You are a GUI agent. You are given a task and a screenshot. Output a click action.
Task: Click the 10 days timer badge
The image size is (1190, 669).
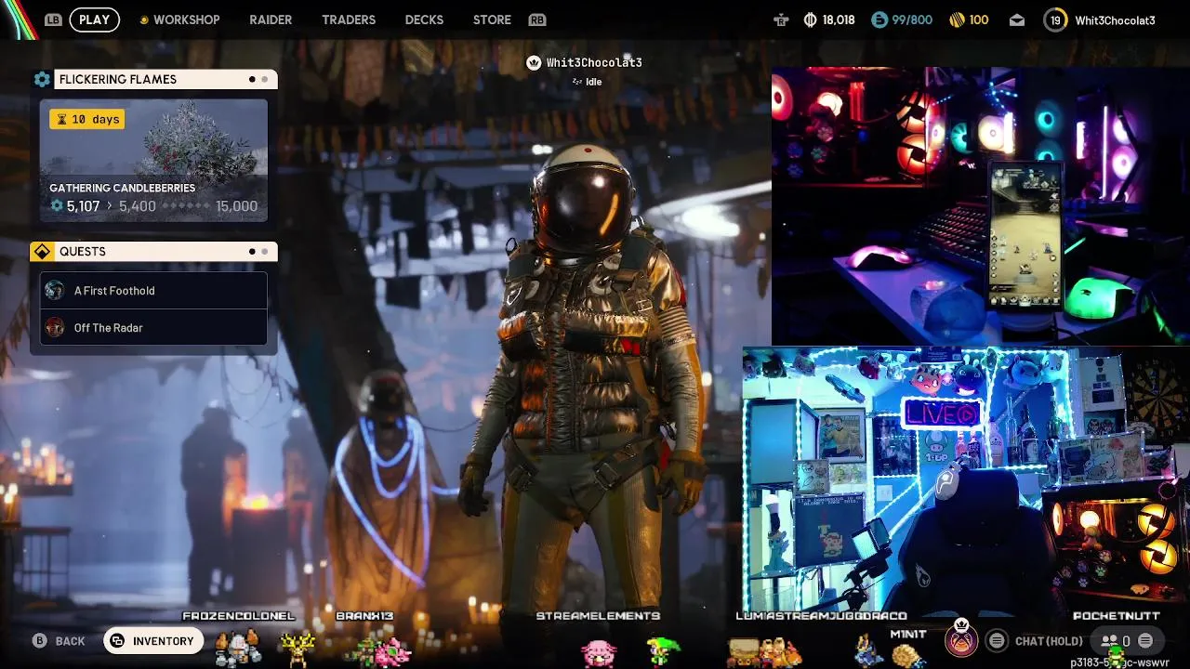point(86,119)
